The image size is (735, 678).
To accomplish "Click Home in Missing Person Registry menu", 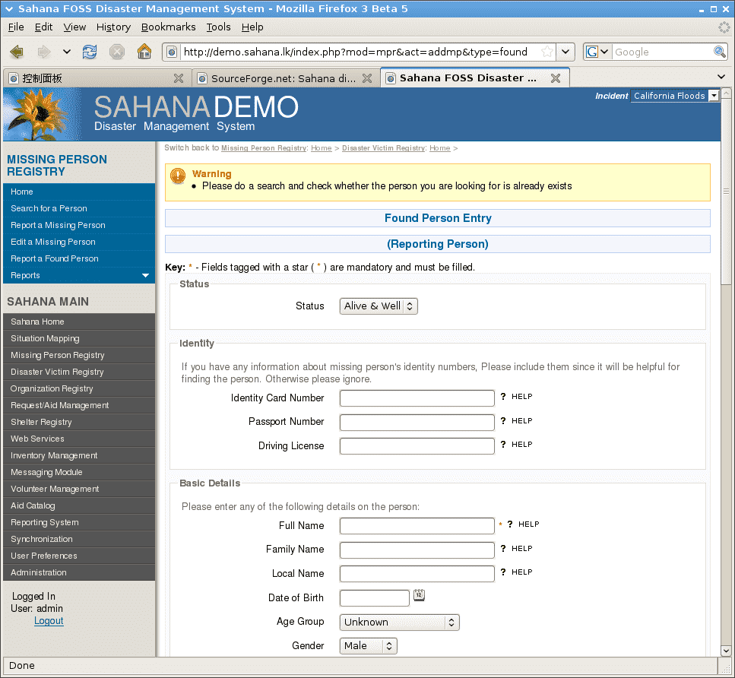I will coord(79,192).
